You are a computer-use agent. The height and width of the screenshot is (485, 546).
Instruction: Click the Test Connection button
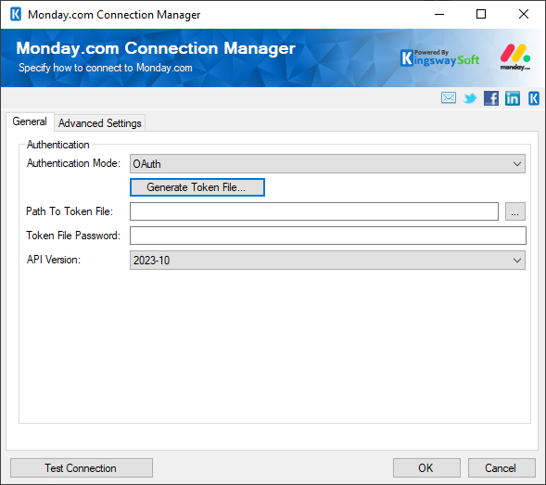click(x=82, y=468)
